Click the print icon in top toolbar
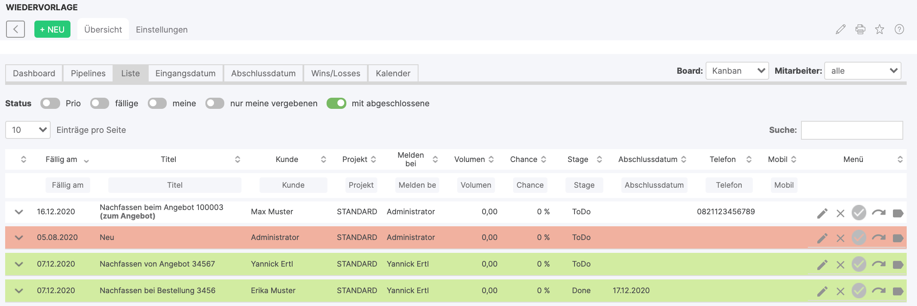The height and width of the screenshot is (306, 917). tap(860, 30)
